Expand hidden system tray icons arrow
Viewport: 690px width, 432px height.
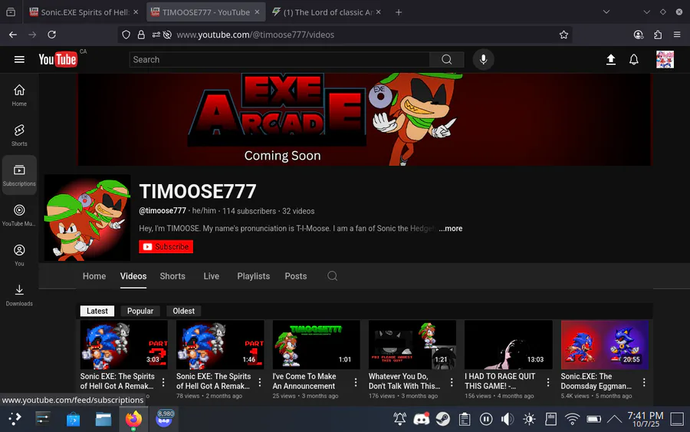[614, 419]
